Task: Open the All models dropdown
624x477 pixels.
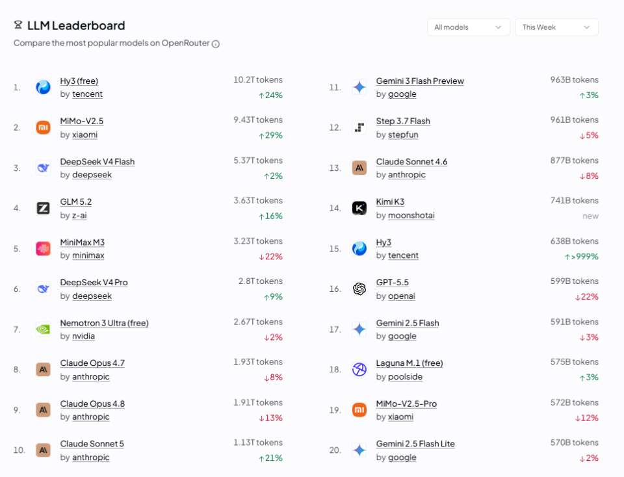Action: tap(469, 27)
